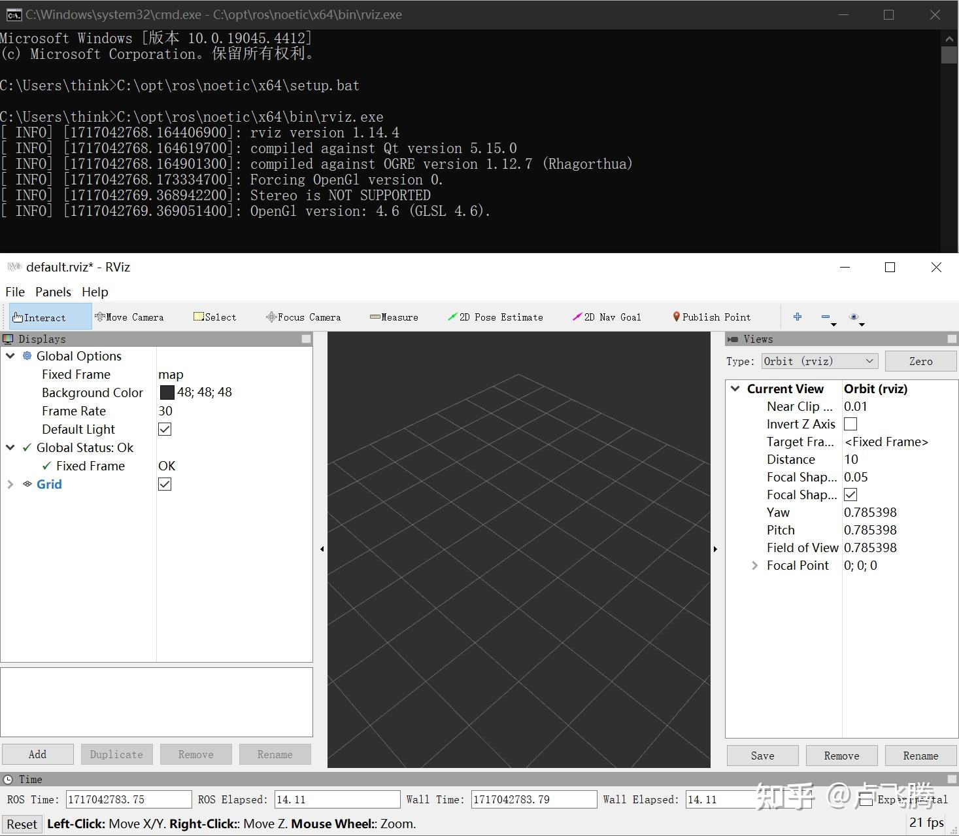Activate the Move Camera tool
Screen dimensions: 959x836
pyautogui.click(x=129, y=317)
